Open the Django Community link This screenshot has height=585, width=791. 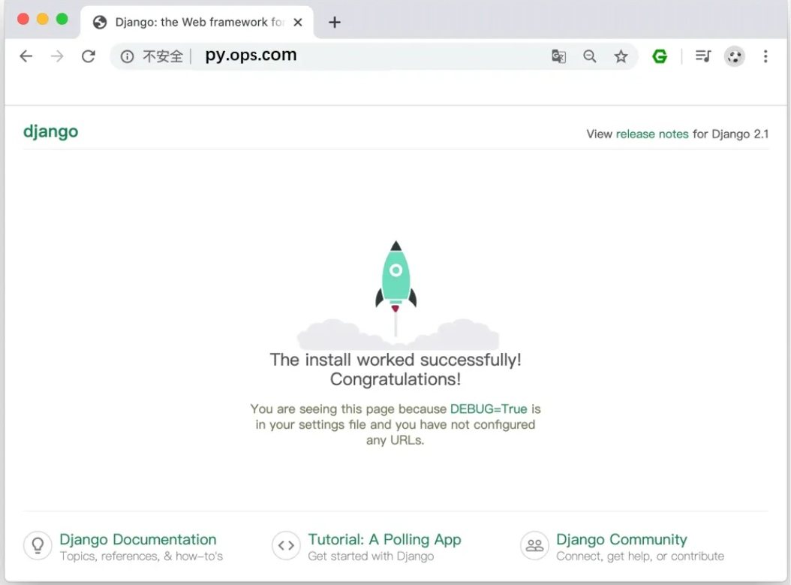tap(621, 539)
